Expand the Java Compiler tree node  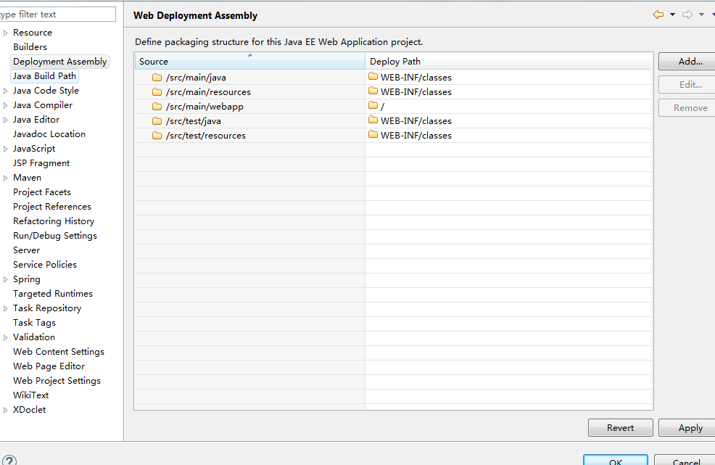click(6, 105)
